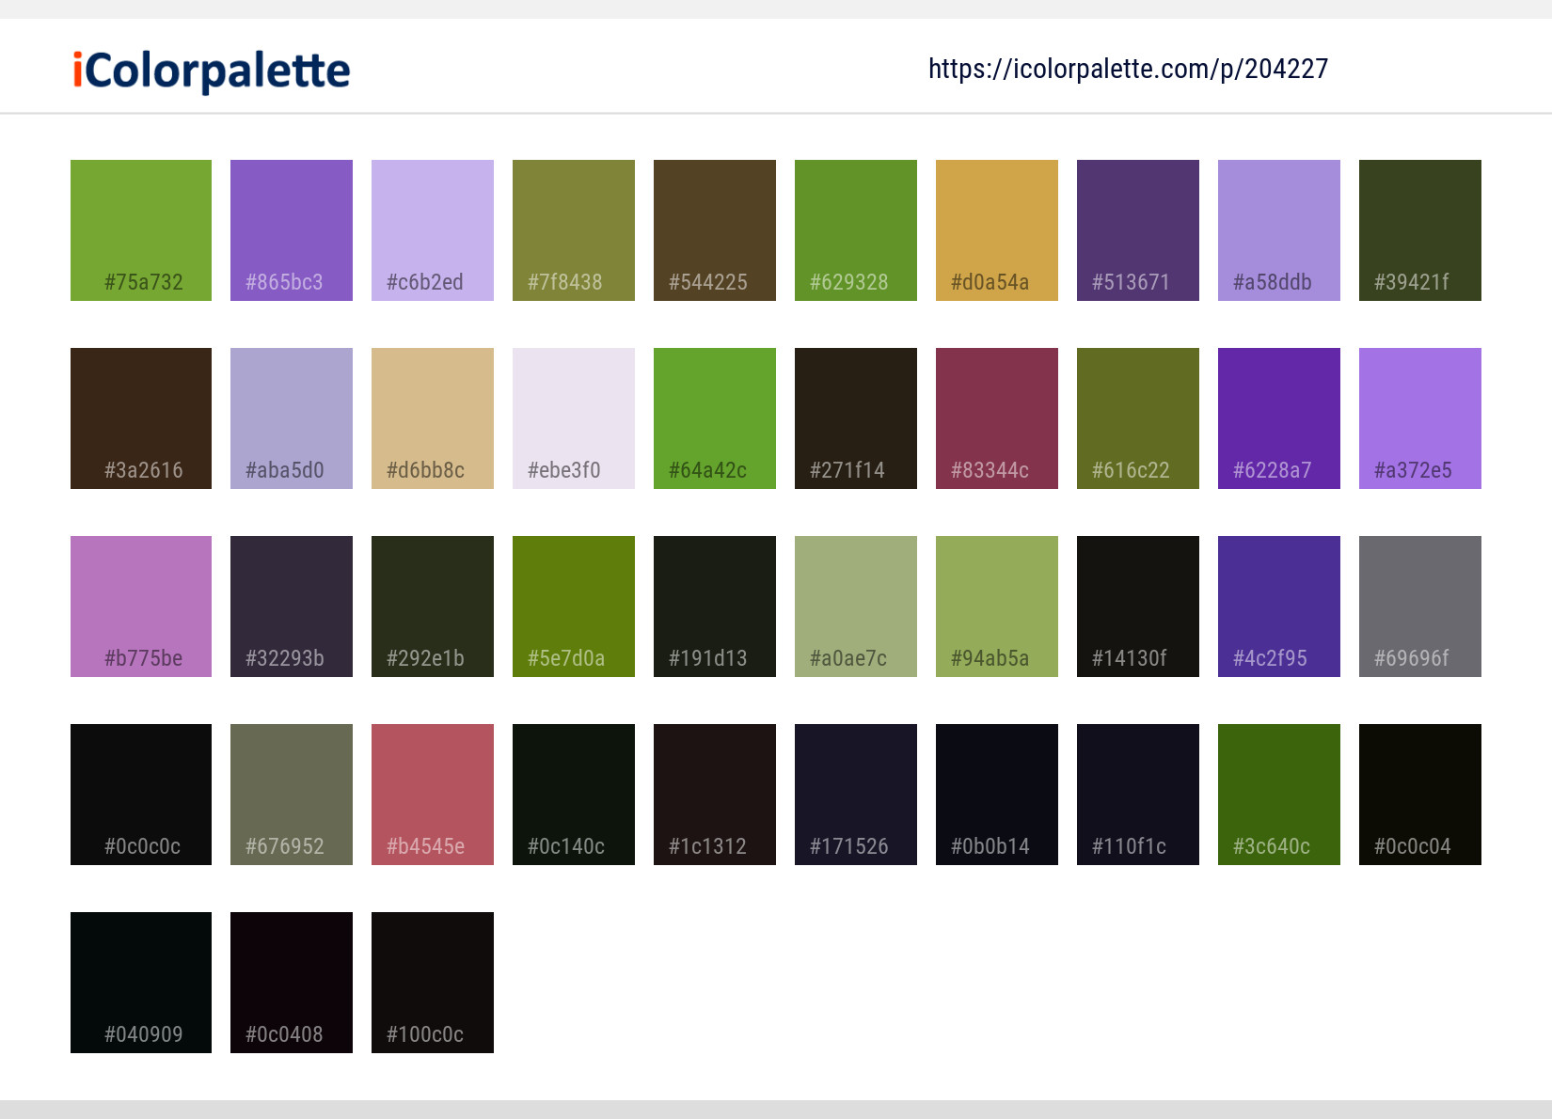Click the #83344c maroon swatch
Image resolution: width=1552 pixels, height=1119 pixels.
tap(996, 418)
